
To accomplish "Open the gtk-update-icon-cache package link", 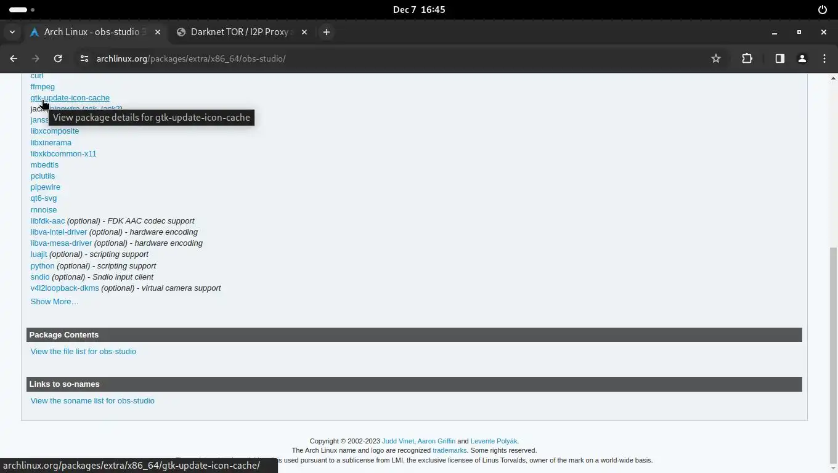I will 70,98.
